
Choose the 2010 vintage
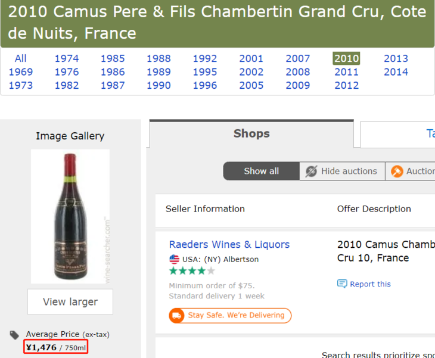point(346,58)
